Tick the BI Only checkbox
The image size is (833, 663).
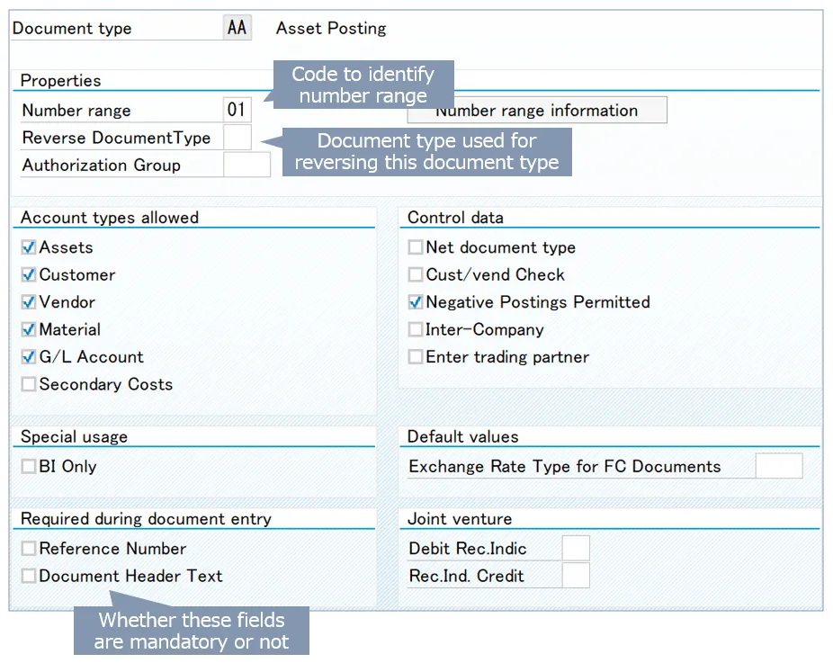29,467
